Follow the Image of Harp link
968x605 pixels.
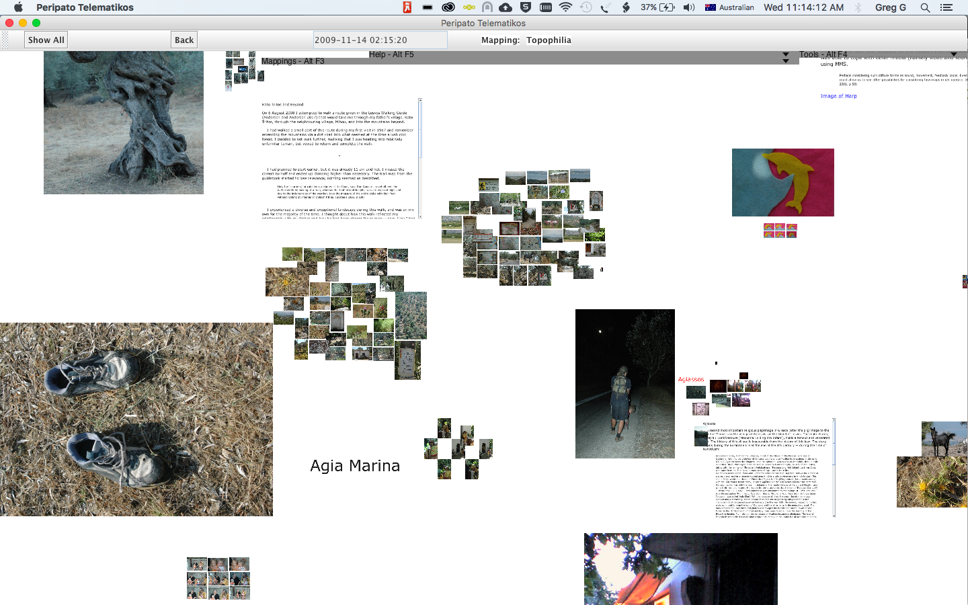pyautogui.click(x=838, y=96)
